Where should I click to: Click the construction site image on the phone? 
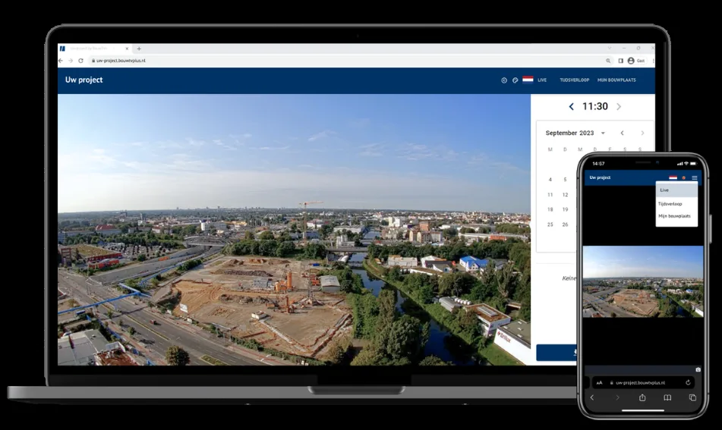[643, 281]
